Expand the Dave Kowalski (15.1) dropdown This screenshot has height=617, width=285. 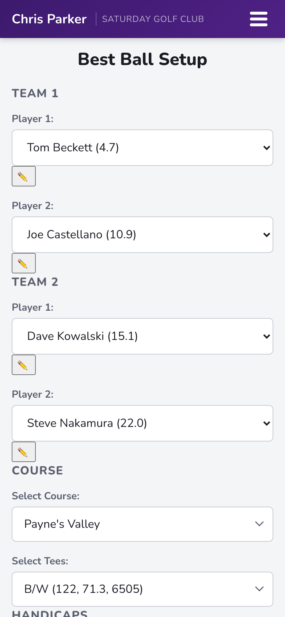point(142,336)
